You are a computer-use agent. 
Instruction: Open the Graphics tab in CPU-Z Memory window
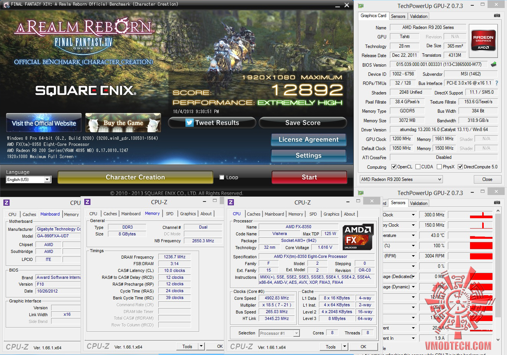[188, 214]
